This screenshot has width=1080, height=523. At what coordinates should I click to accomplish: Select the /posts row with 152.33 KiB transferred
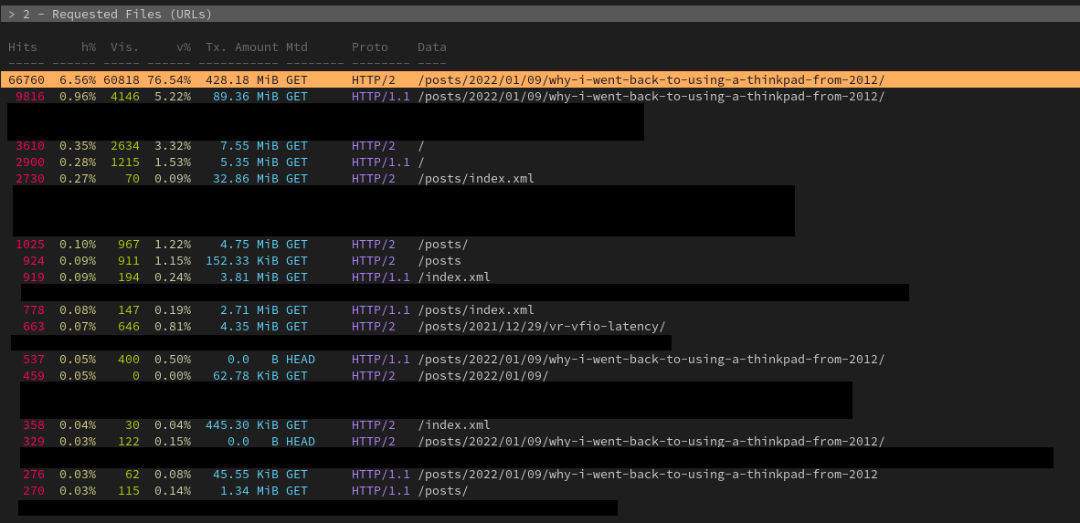(439, 260)
